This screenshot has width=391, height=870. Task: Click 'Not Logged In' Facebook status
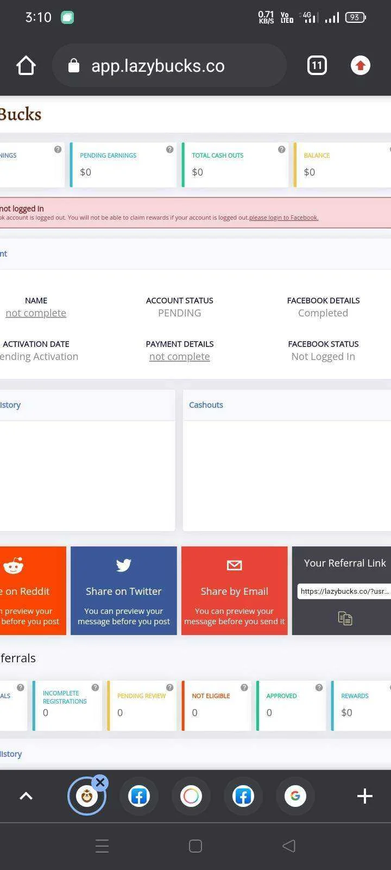click(323, 357)
